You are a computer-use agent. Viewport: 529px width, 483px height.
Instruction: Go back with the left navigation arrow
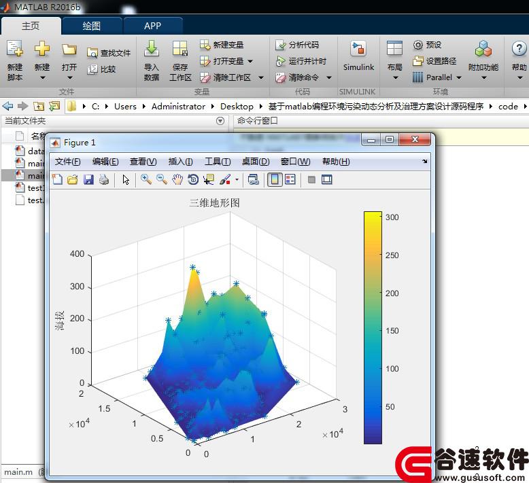click(x=7, y=107)
